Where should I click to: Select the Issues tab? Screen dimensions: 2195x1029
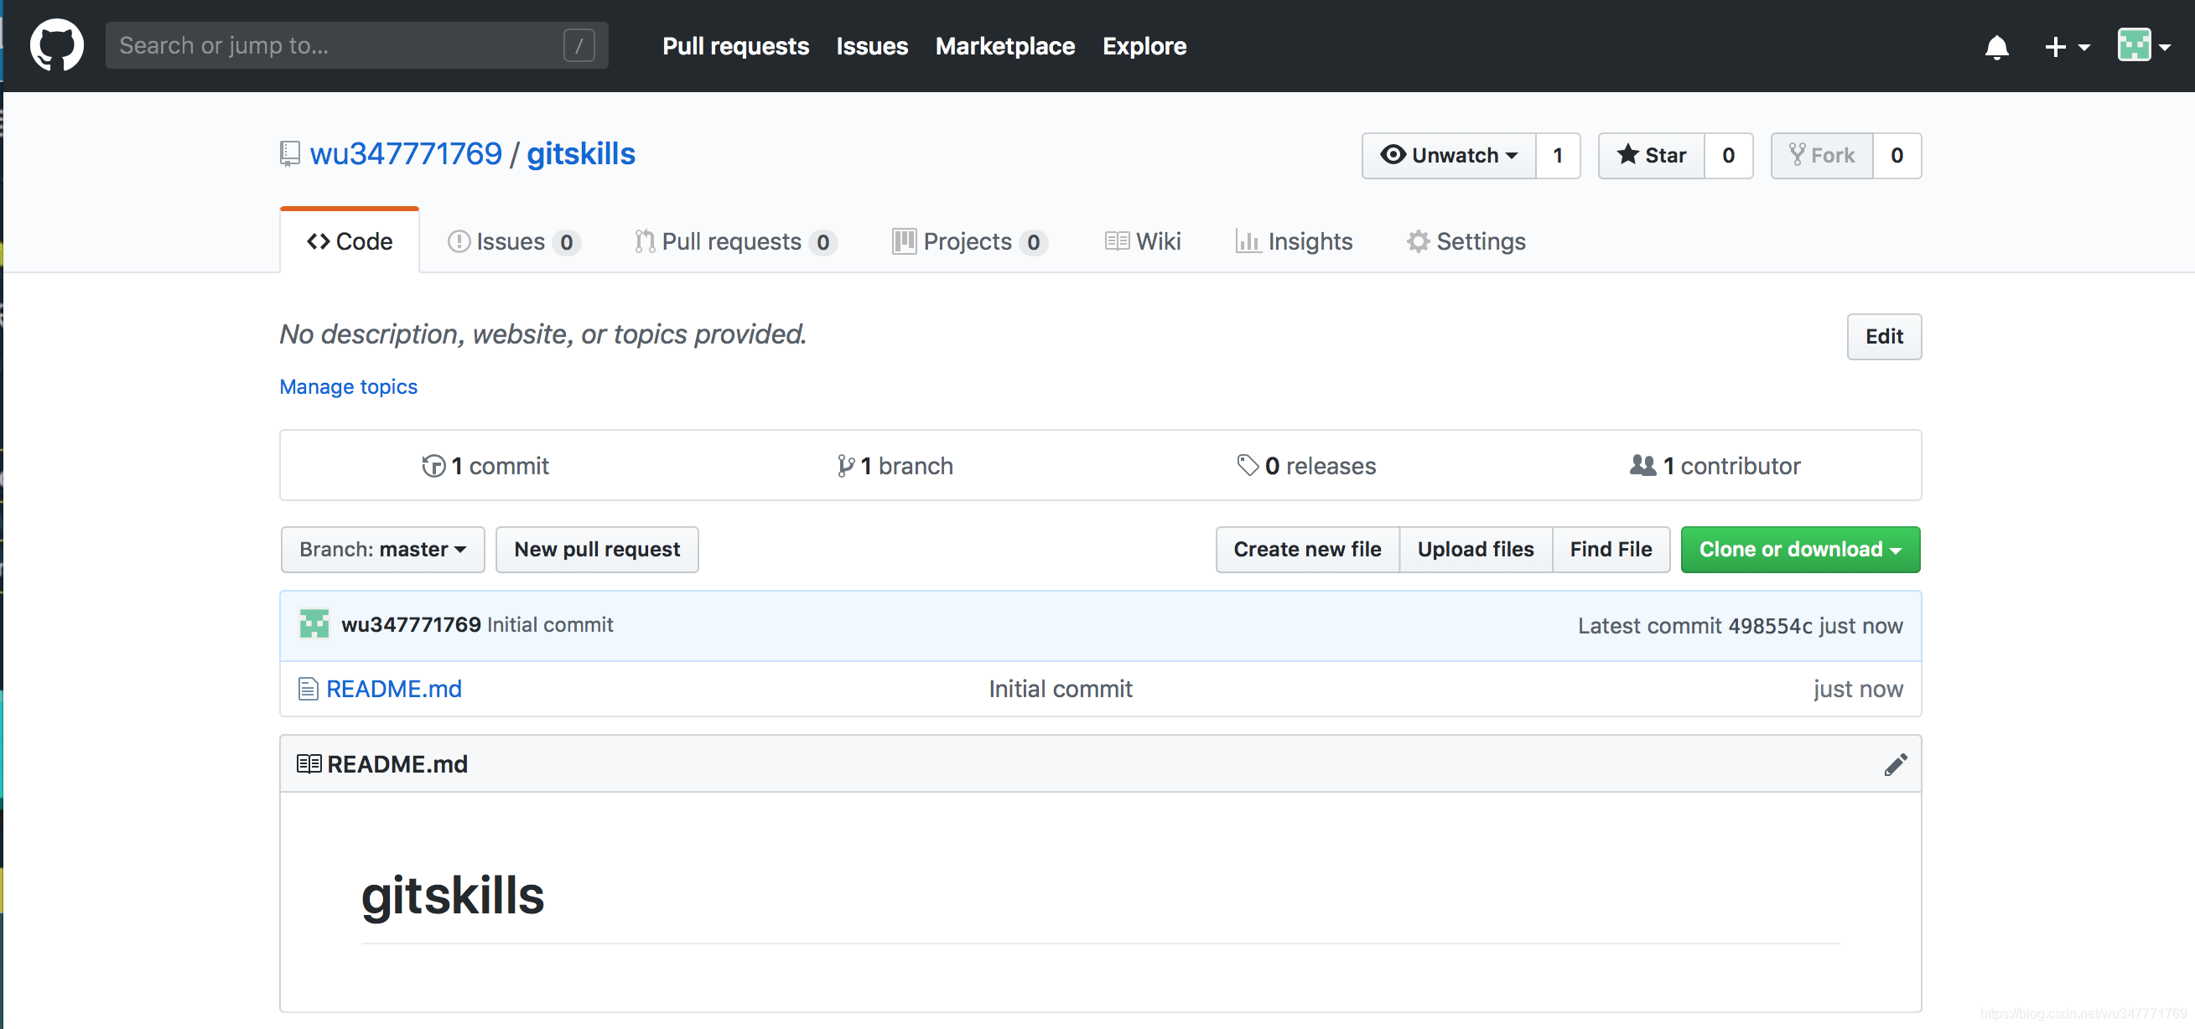[511, 240]
